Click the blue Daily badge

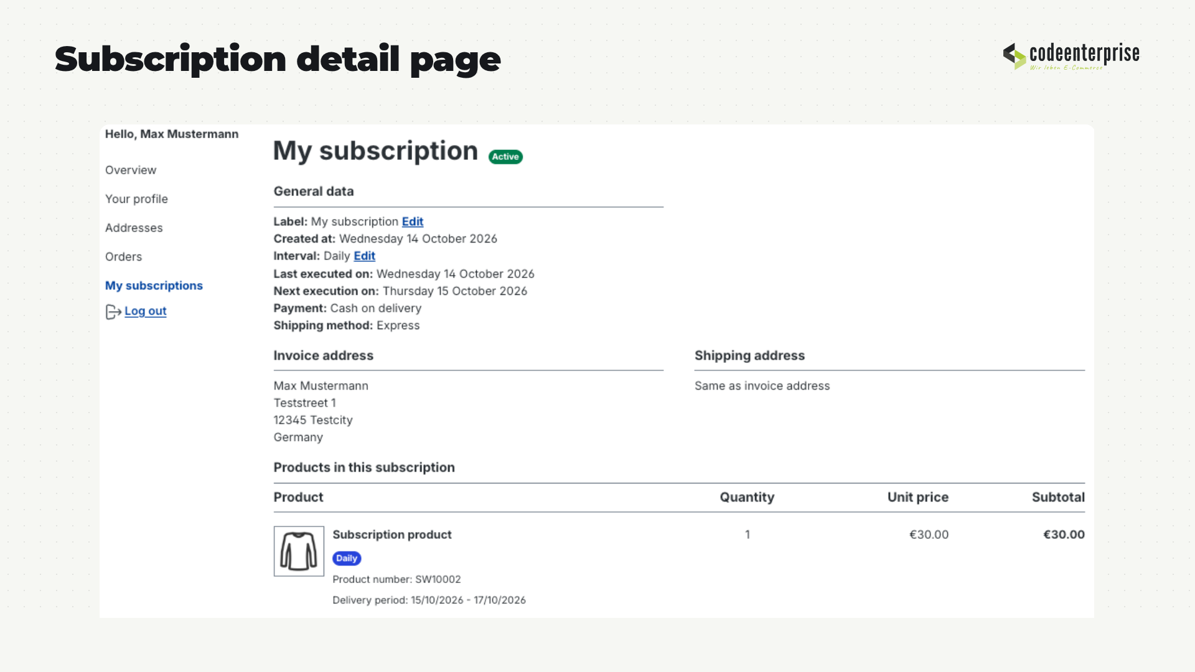pyautogui.click(x=347, y=558)
